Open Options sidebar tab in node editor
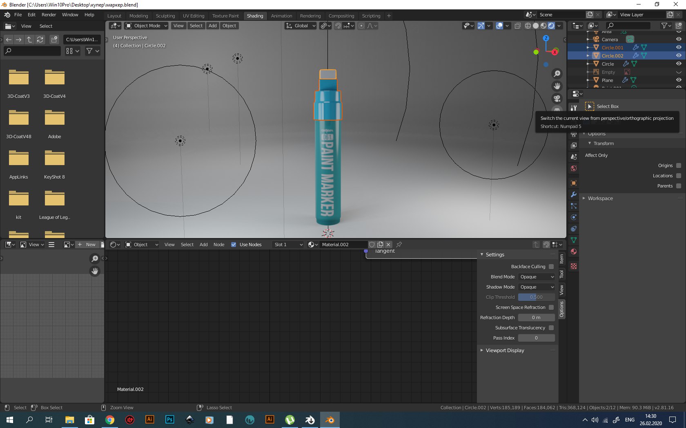The image size is (686, 428). click(x=562, y=309)
